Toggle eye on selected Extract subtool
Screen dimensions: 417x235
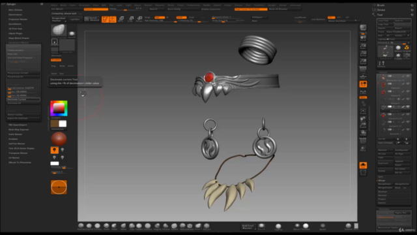pos(408,106)
